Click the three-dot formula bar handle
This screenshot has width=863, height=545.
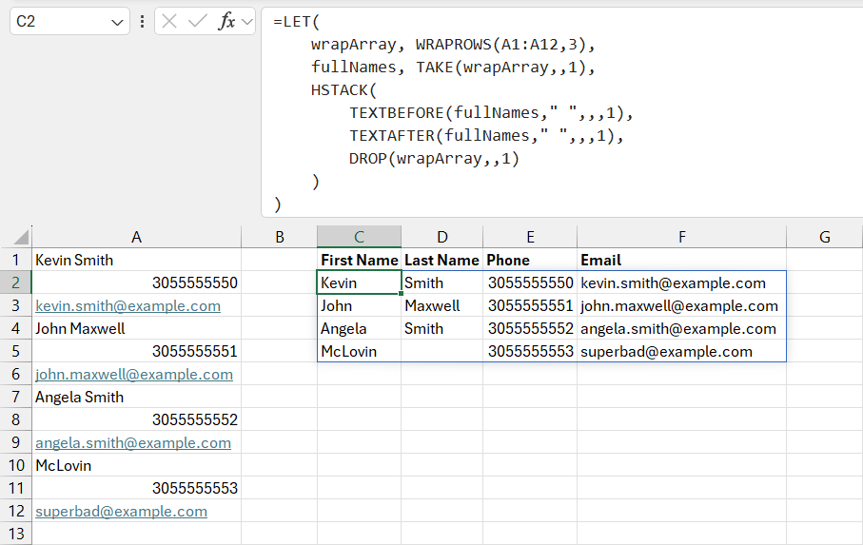click(142, 22)
